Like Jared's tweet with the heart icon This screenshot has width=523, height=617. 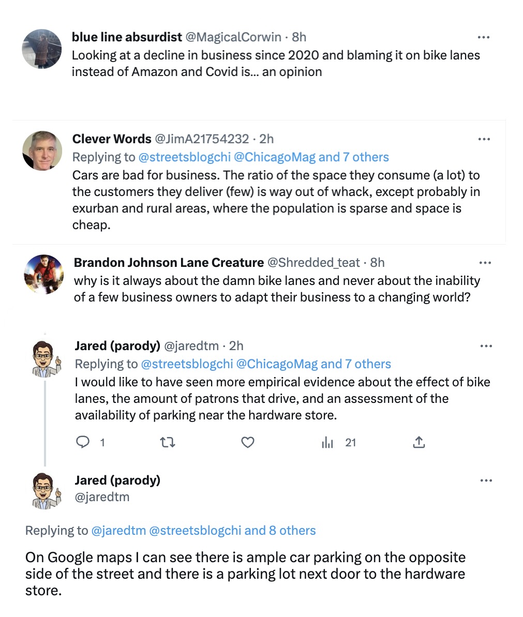[x=248, y=442]
